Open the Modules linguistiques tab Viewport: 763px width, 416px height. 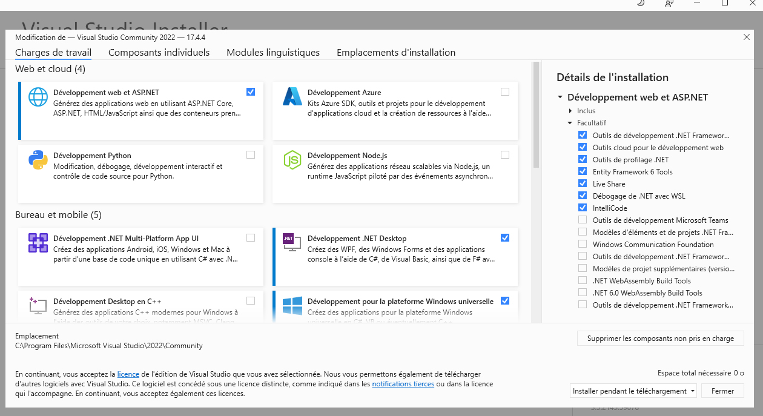tap(273, 53)
